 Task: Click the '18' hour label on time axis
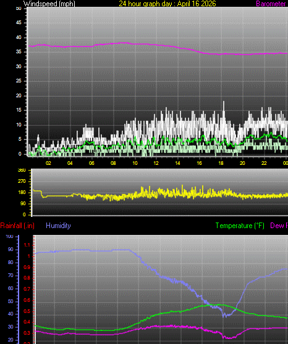(221, 163)
